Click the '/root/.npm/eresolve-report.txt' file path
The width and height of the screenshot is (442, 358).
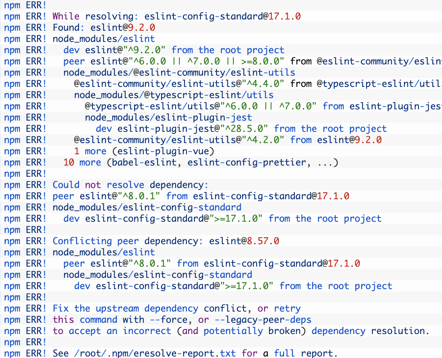coord(155,353)
